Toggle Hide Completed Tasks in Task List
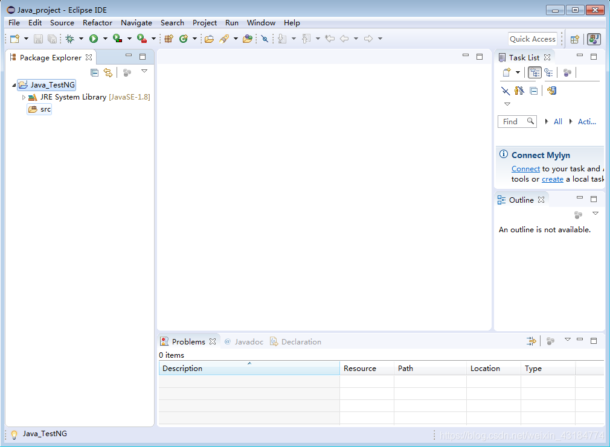 pyautogui.click(x=506, y=91)
